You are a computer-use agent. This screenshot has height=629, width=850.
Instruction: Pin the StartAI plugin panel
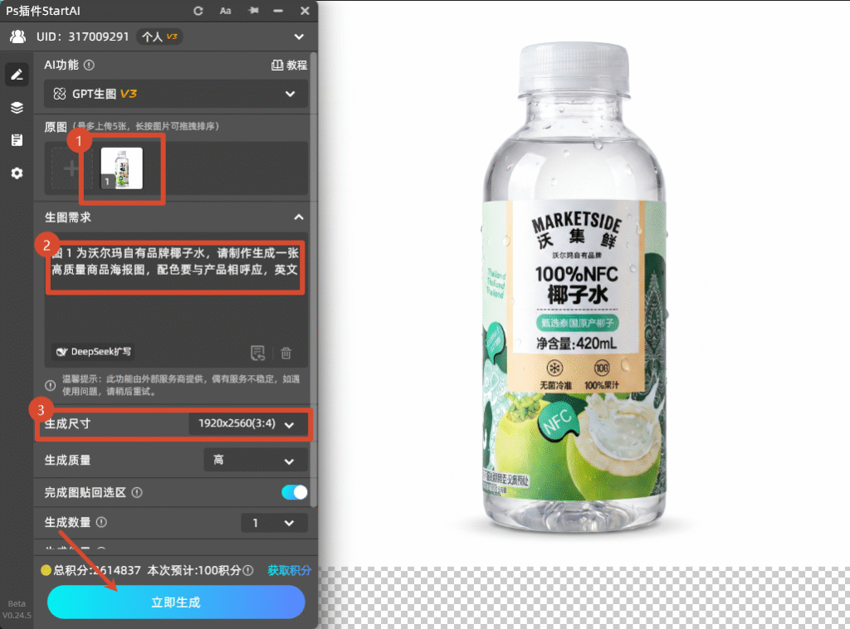click(253, 10)
